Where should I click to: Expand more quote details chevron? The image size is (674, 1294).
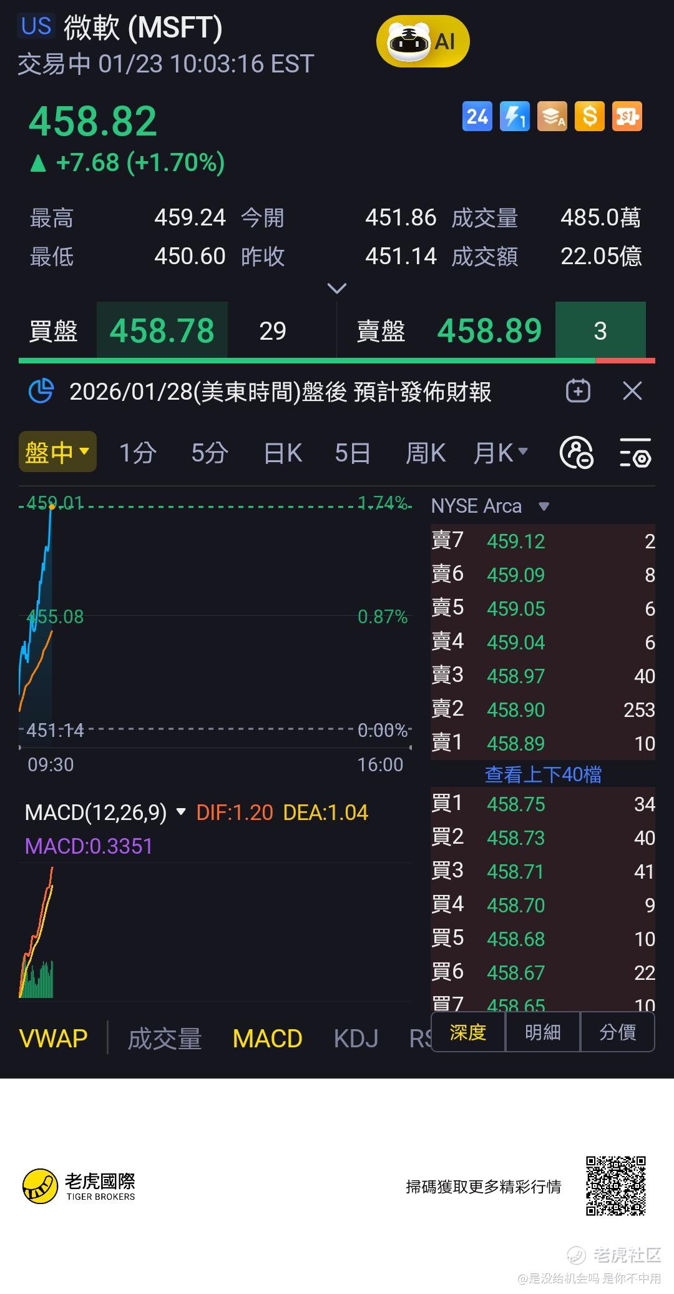pyautogui.click(x=337, y=289)
